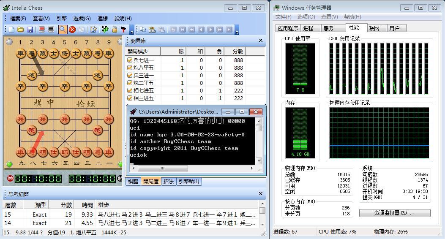This screenshot has height=239, width=445.
Task: Click the green arrows flip board icon
Action: point(105,30)
